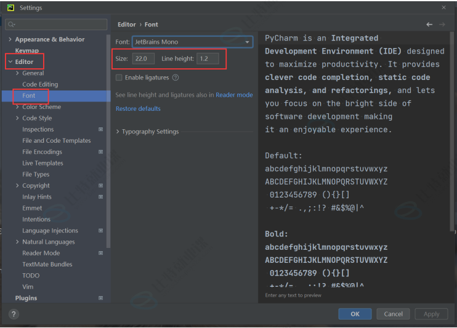Image resolution: width=457 pixels, height=328 pixels.
Task: Click the help icon next to Enable ligatures
Action: tap(176, 78)
